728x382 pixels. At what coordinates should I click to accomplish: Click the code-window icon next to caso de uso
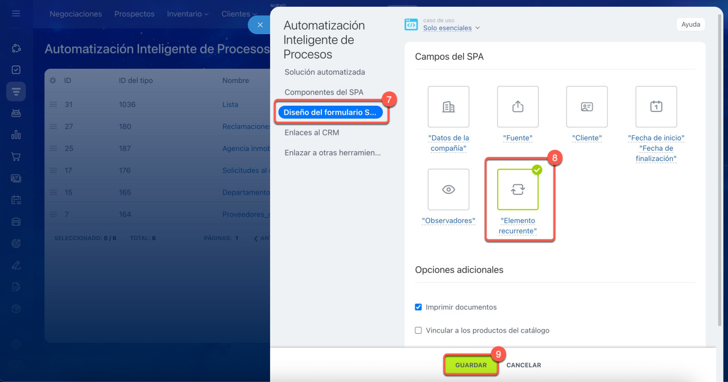tap(411, 24)
